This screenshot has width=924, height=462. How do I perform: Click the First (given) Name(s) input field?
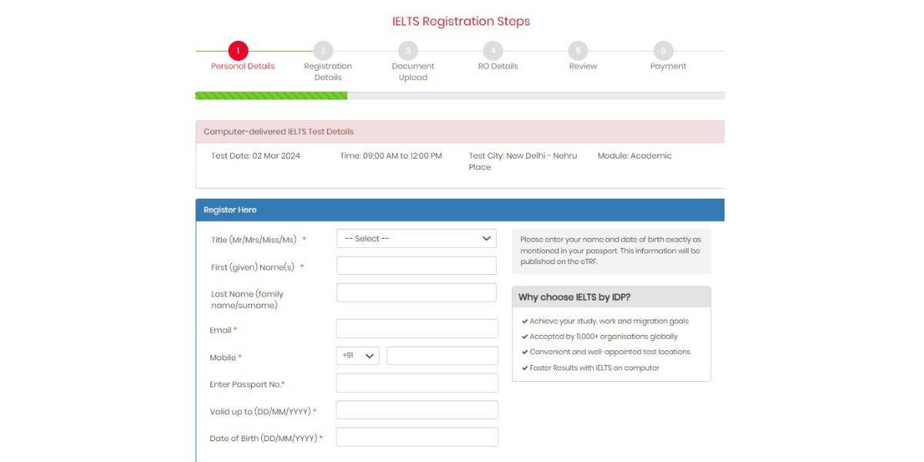(x=416, y=265)
